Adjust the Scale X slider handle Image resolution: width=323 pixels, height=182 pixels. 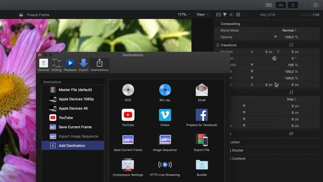[x=252, y=71]
